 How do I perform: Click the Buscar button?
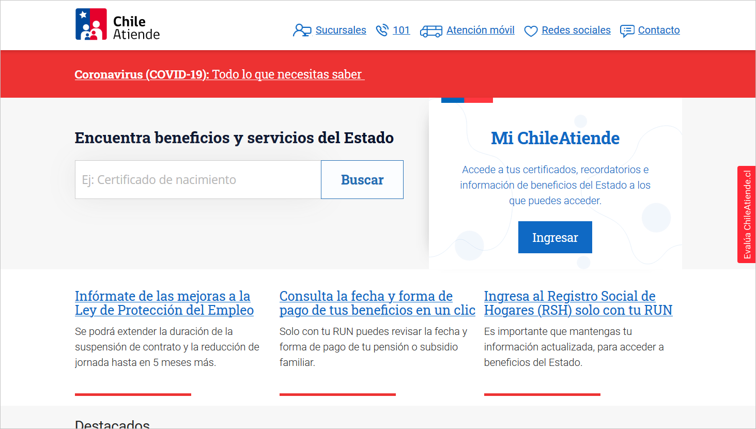tap(362, 180)
